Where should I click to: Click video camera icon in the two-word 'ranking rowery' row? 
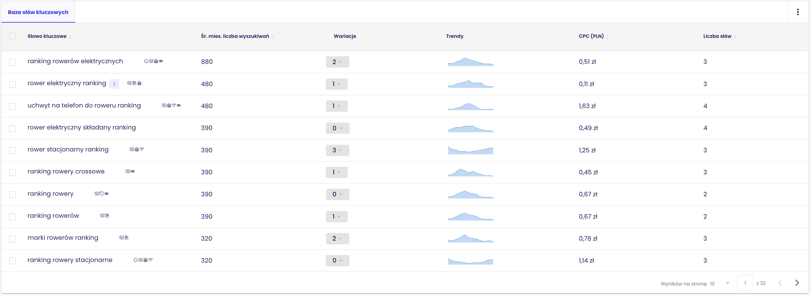coord(107,194)
